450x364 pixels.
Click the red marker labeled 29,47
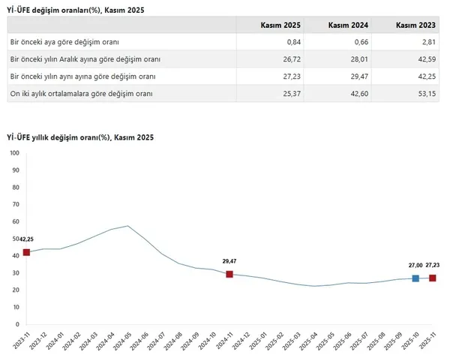[x=229, y=275]
